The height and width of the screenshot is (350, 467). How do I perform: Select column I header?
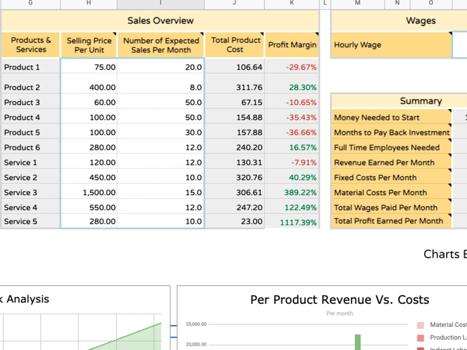[x=161, y=3]
